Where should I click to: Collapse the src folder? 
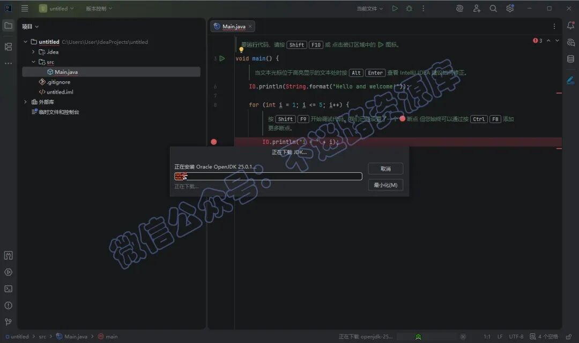(33, 62)
